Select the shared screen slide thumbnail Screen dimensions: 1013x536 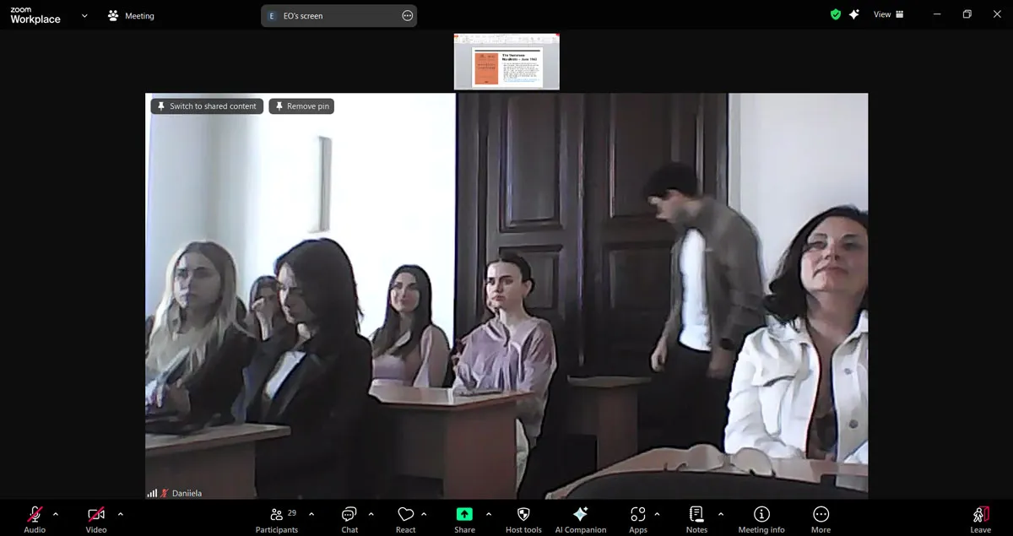pyautogui.click(x=506, y=62)
